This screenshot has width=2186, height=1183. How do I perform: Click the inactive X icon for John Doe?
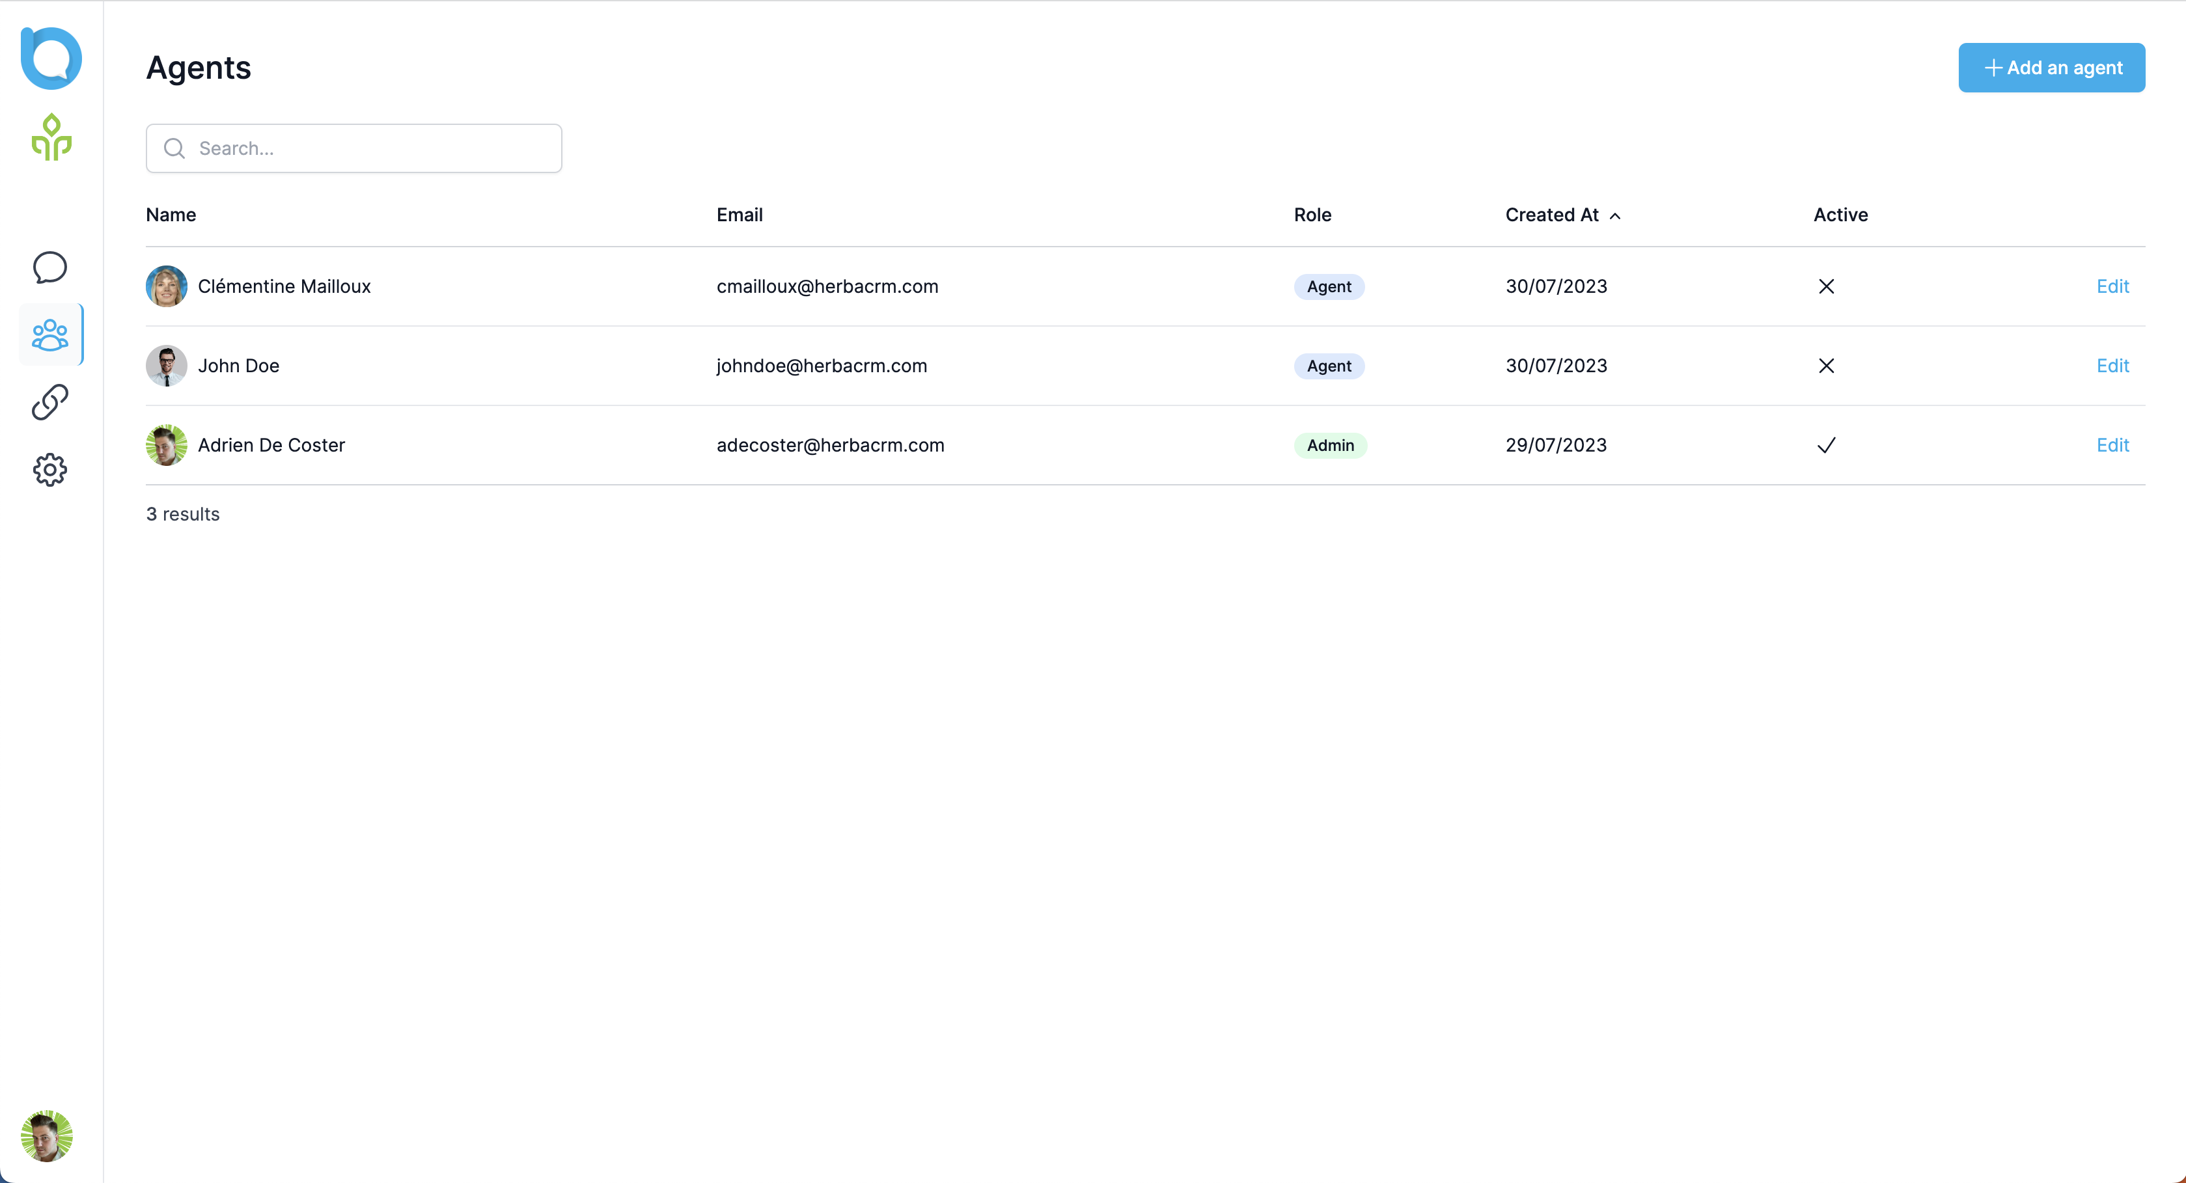[1826, 366]
